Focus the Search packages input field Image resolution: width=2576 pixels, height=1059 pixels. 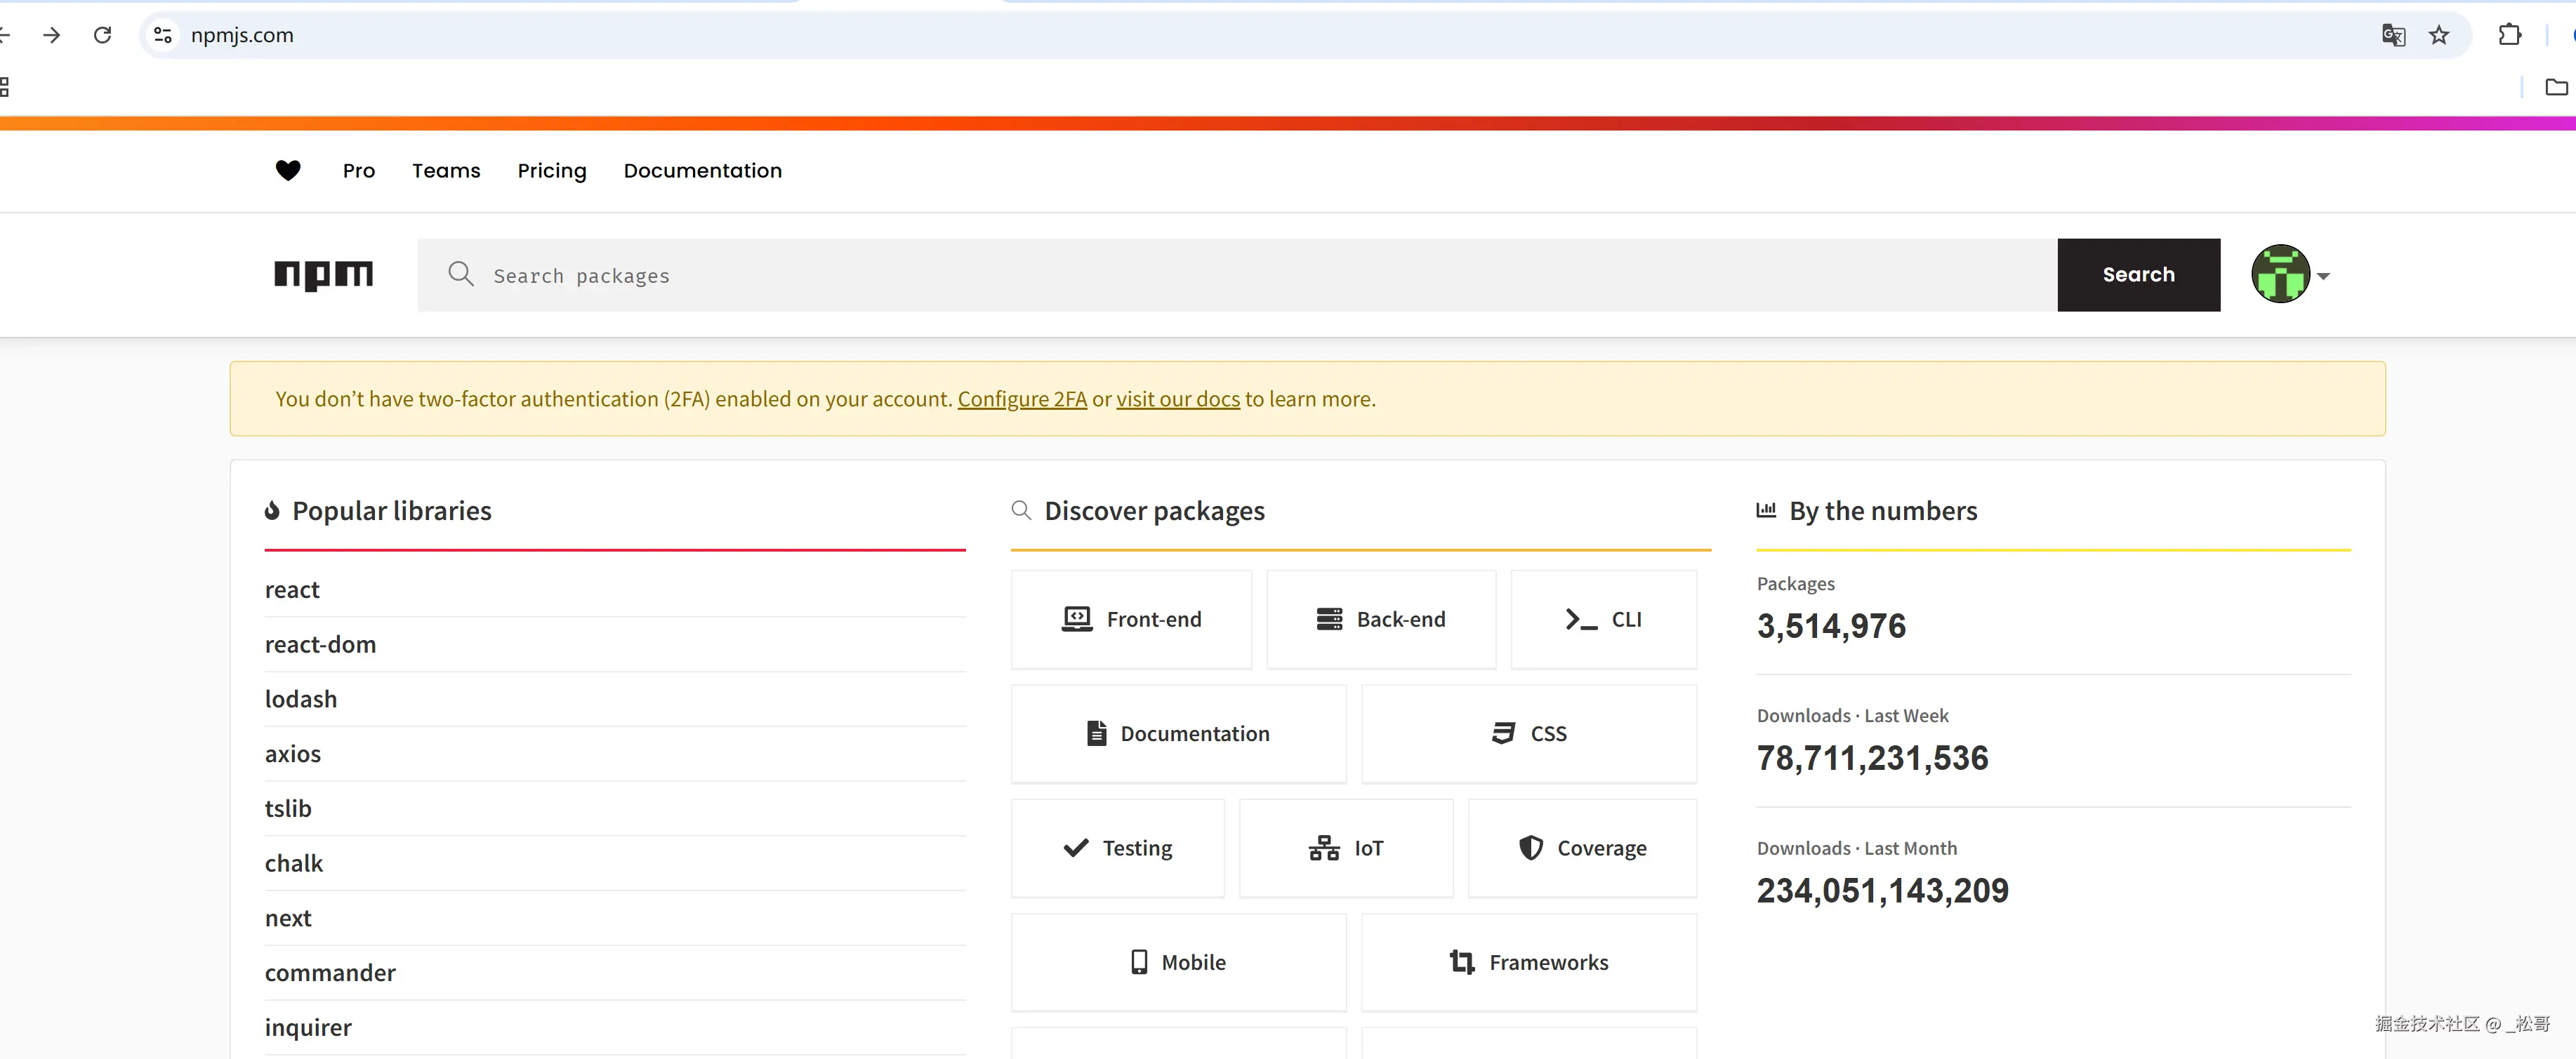click(1250, 276)
